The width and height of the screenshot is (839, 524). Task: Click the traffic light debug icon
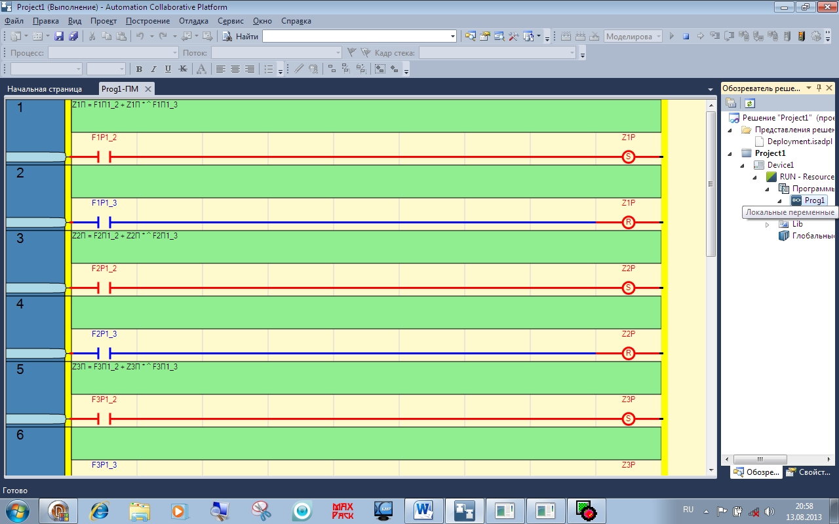801,37
